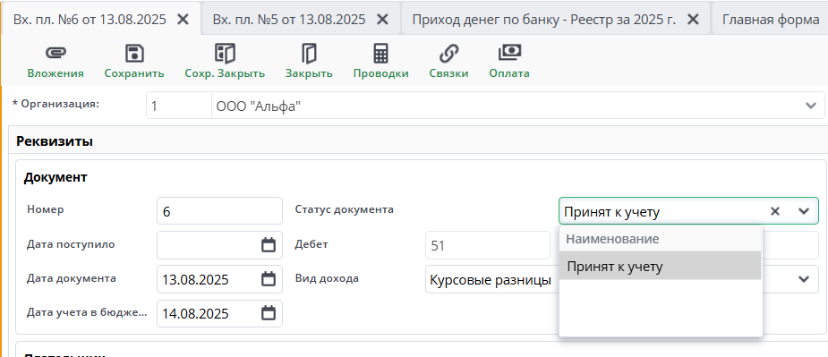This screenshot has width=828, height=357.
Task: Click the Реквизиты section header
Action: point(55,141)
